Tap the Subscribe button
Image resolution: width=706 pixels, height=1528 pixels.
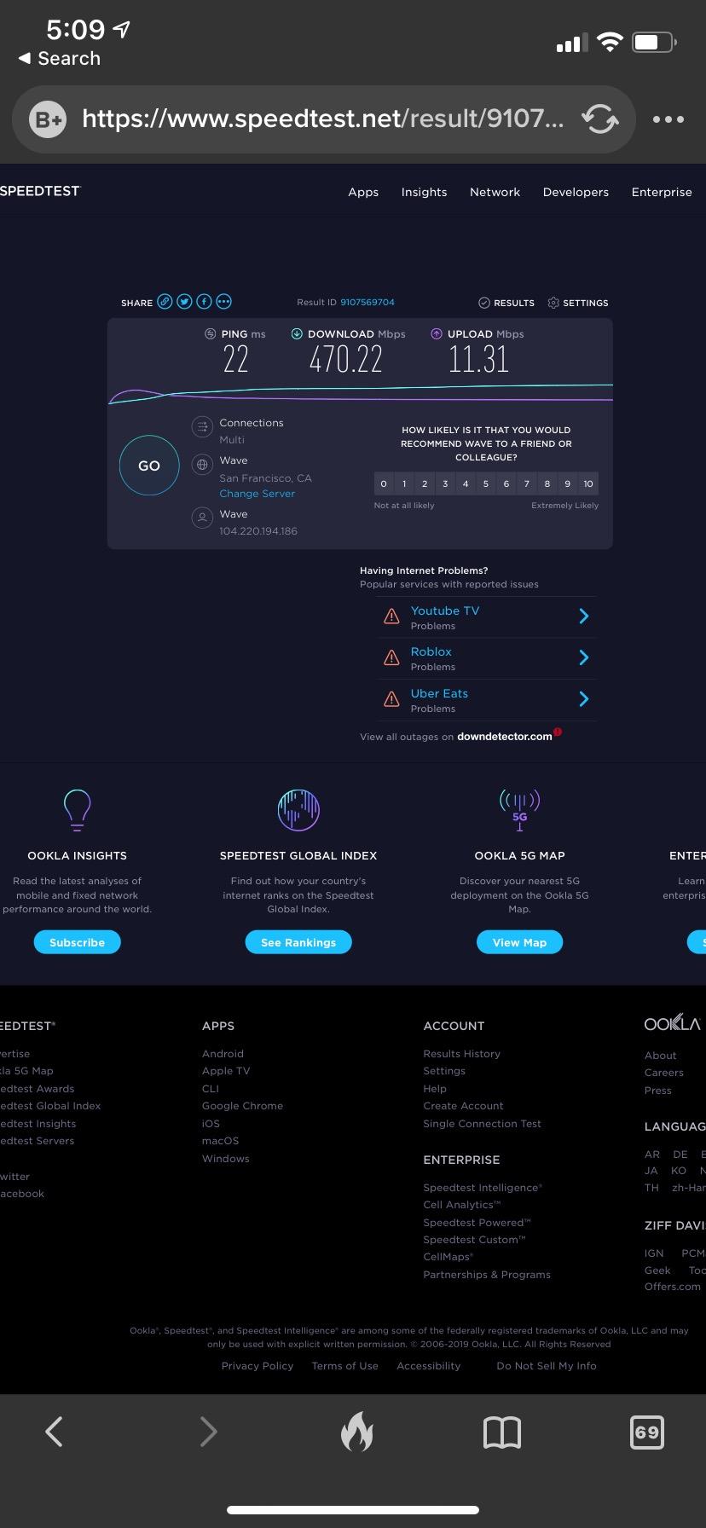(x=77, y=942)
